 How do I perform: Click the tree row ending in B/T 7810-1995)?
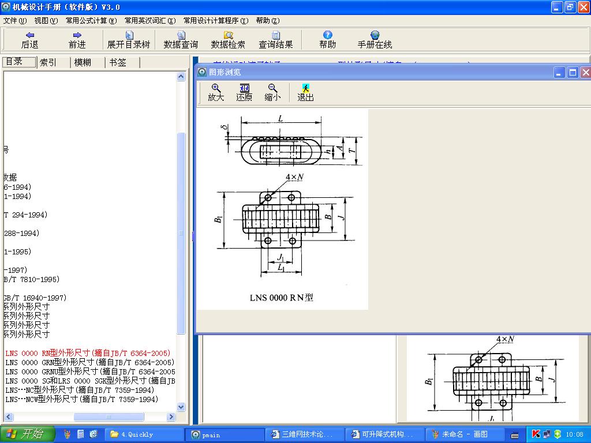(x=32, y=279)
